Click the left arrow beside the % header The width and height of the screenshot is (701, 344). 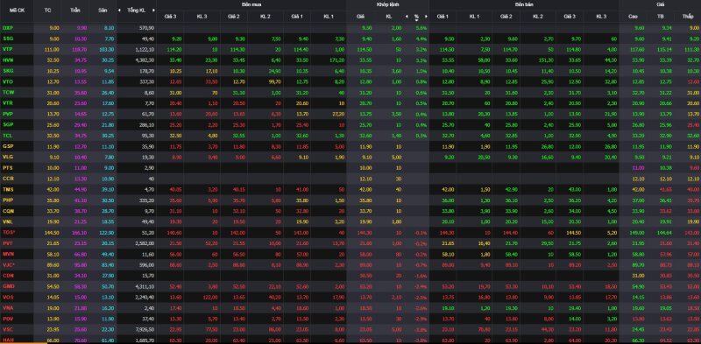pyautogui.click(x=407, y=17)
